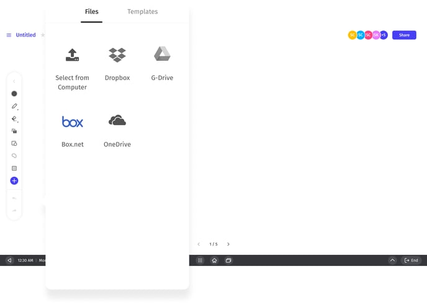
Task: Open the hamburger menu beside Untitled
Action: 9,35
